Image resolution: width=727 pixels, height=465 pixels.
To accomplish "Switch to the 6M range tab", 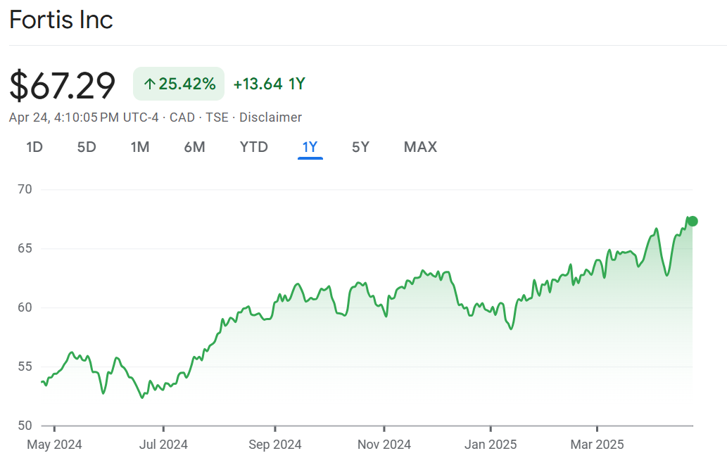I will click(194, 147).
